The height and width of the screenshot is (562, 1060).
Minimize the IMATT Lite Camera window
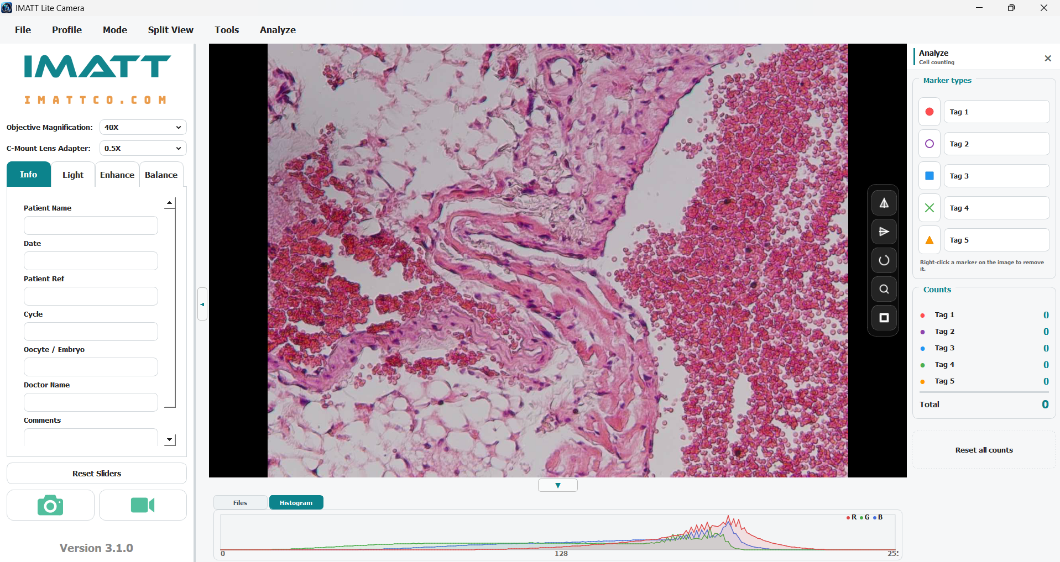click(979, 8)
